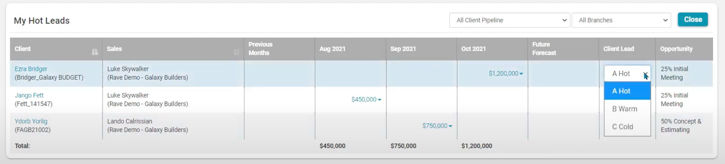Sort table by Client column icon
This screenshot has width=725, height=164.
[x=95, y=52]
